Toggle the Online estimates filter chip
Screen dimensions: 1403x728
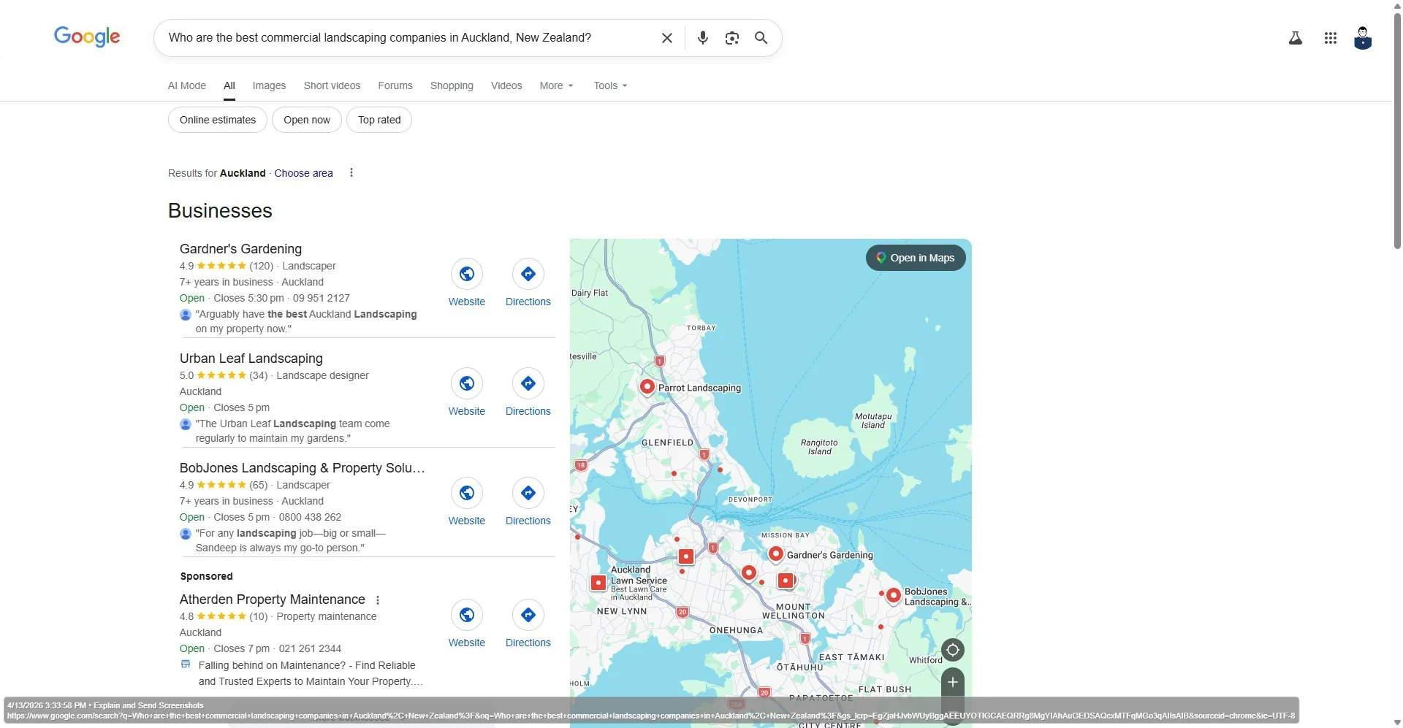pyautogui.click(x=218, y=120)
